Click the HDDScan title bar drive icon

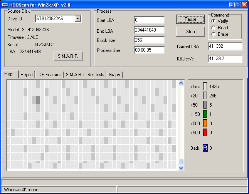(5, 5)
